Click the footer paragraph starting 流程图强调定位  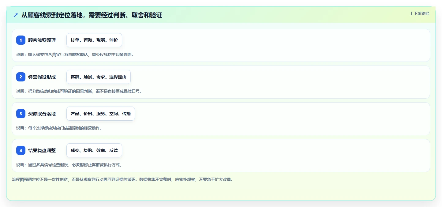pyautogui.click(x=123, y=179)
